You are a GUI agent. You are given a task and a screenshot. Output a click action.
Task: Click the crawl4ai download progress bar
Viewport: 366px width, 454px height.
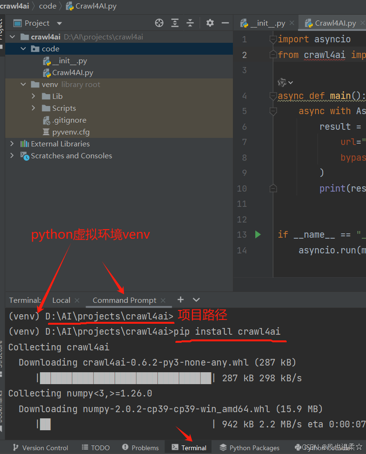126,378
